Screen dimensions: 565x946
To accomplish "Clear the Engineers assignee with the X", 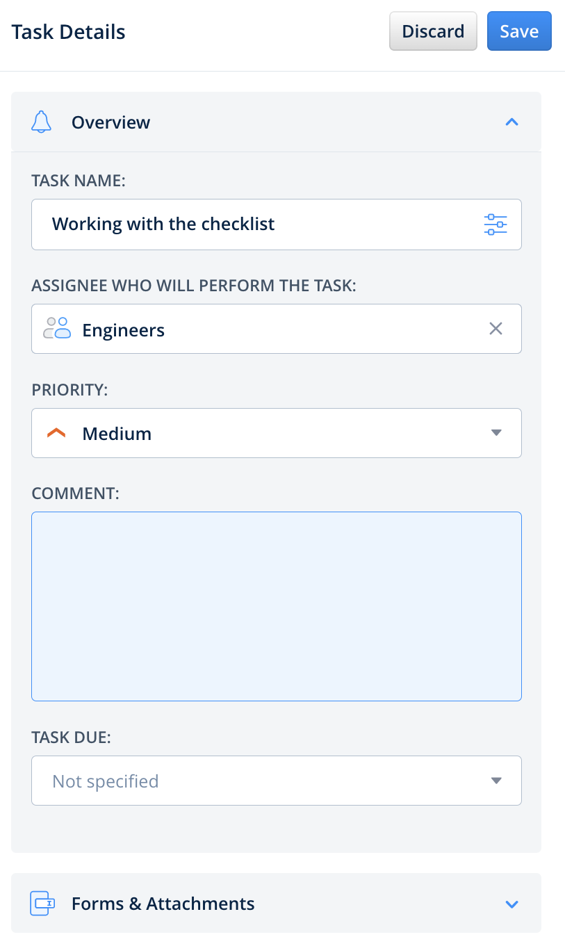I will tap(496, 329).
